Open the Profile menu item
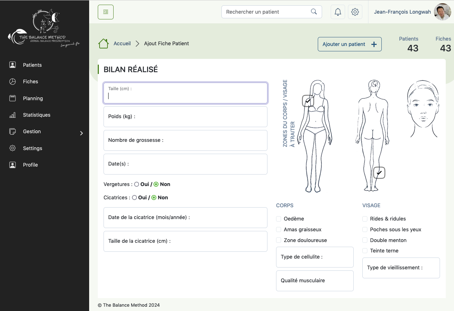Viewport: 454px width, 311px height. tap(30, 165)
